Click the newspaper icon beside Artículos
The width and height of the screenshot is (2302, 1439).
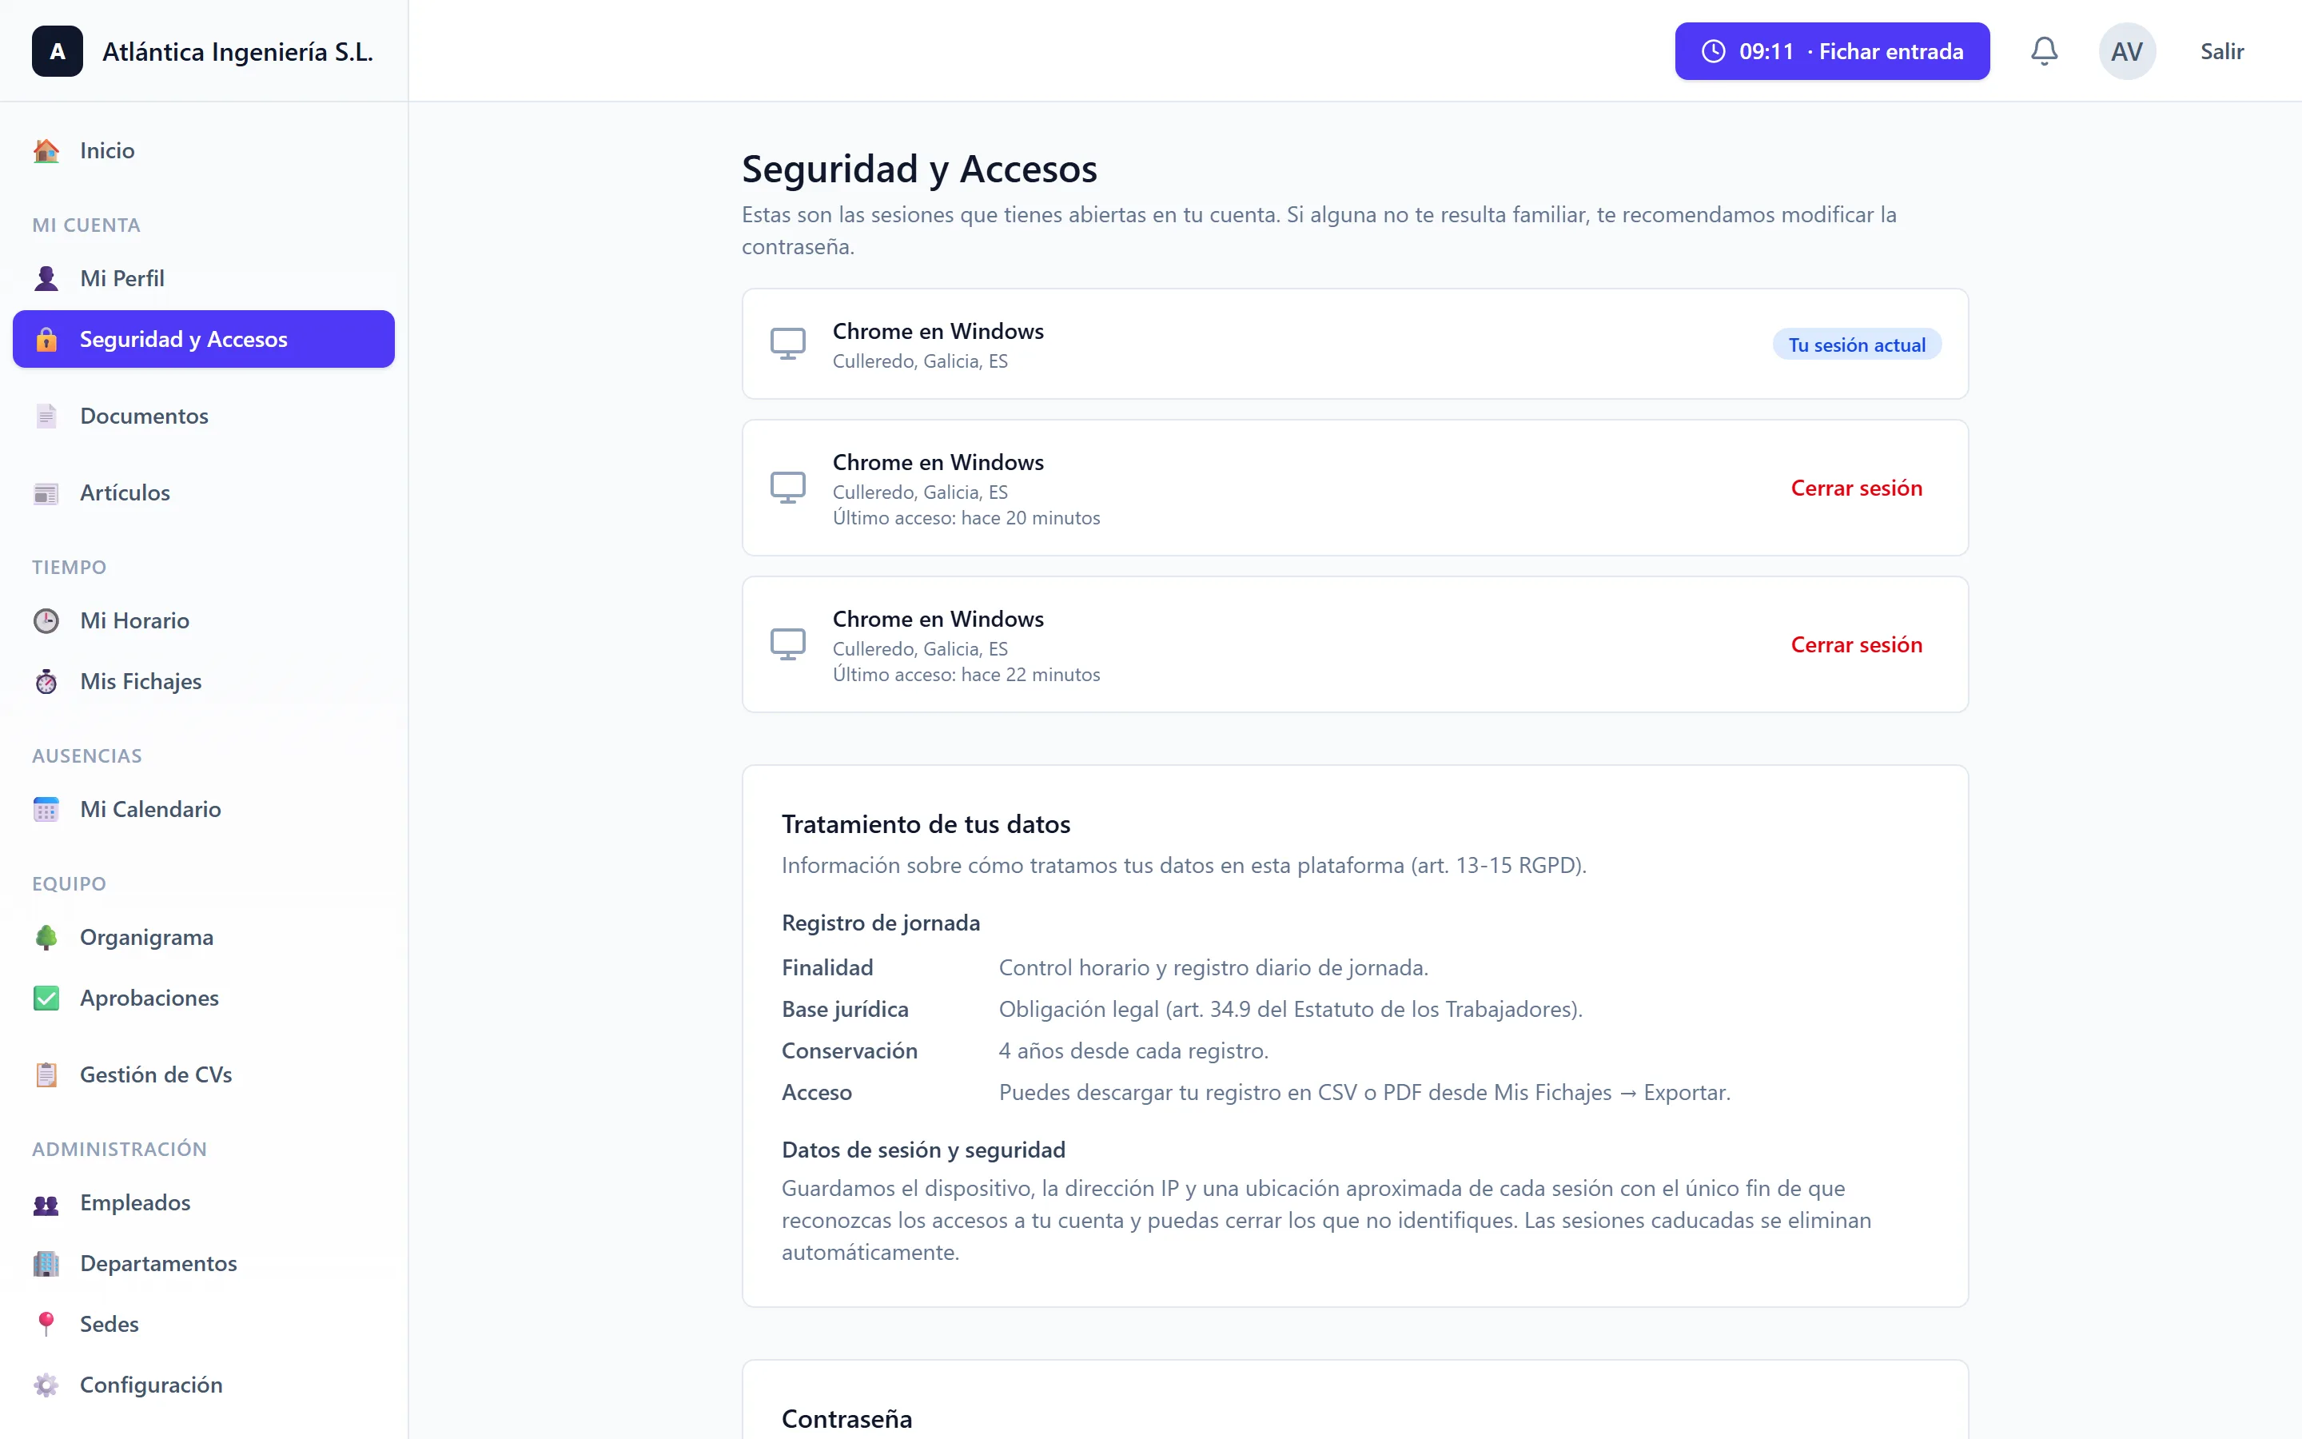pos(46,493)
